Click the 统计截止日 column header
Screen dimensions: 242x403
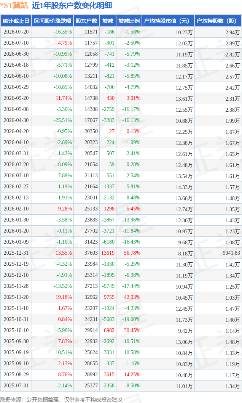coord(16,21)
